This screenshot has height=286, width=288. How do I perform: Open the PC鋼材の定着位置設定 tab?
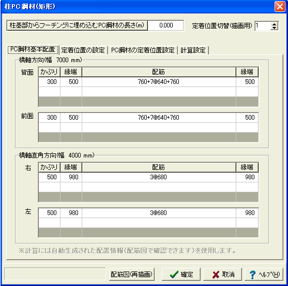pyautogui.click(x=143, y=50)
